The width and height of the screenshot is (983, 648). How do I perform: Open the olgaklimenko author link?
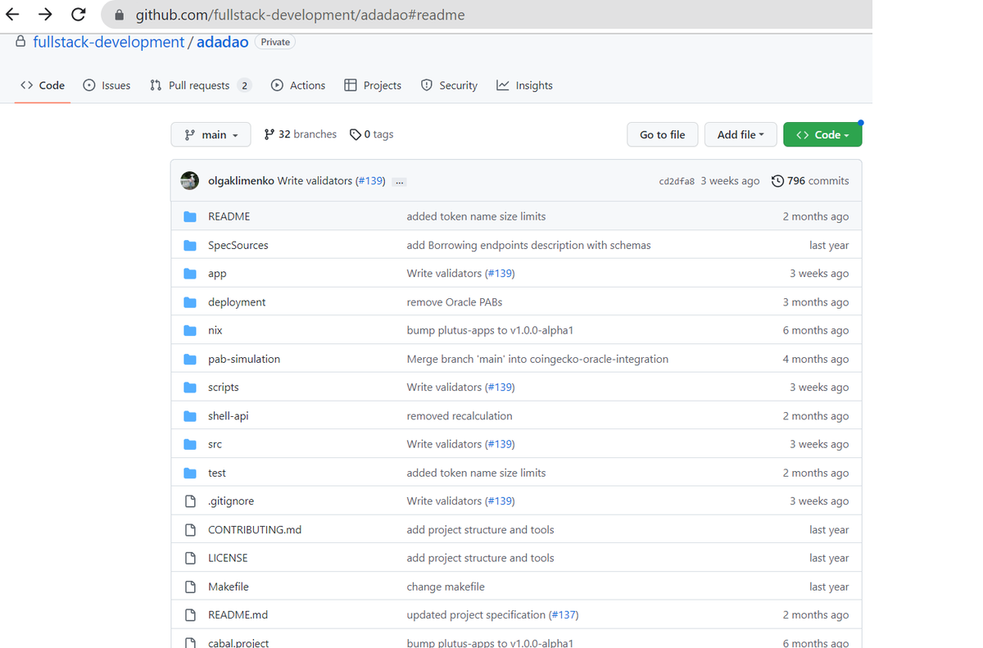[241, 181]
